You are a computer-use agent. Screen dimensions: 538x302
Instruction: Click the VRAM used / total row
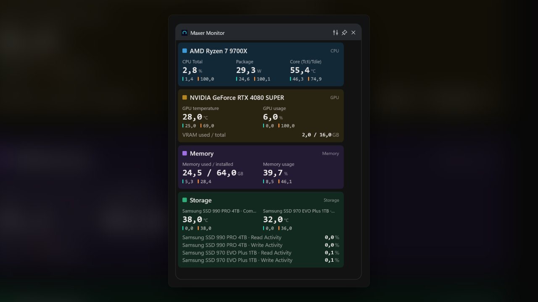[x=261, y=135]
